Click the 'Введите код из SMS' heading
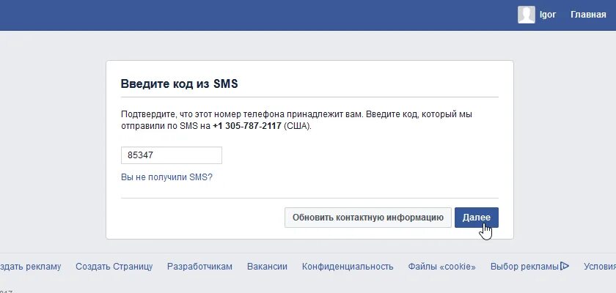Image resolution: width=616 pixels, height=293 pixels. tap(179, 84)
